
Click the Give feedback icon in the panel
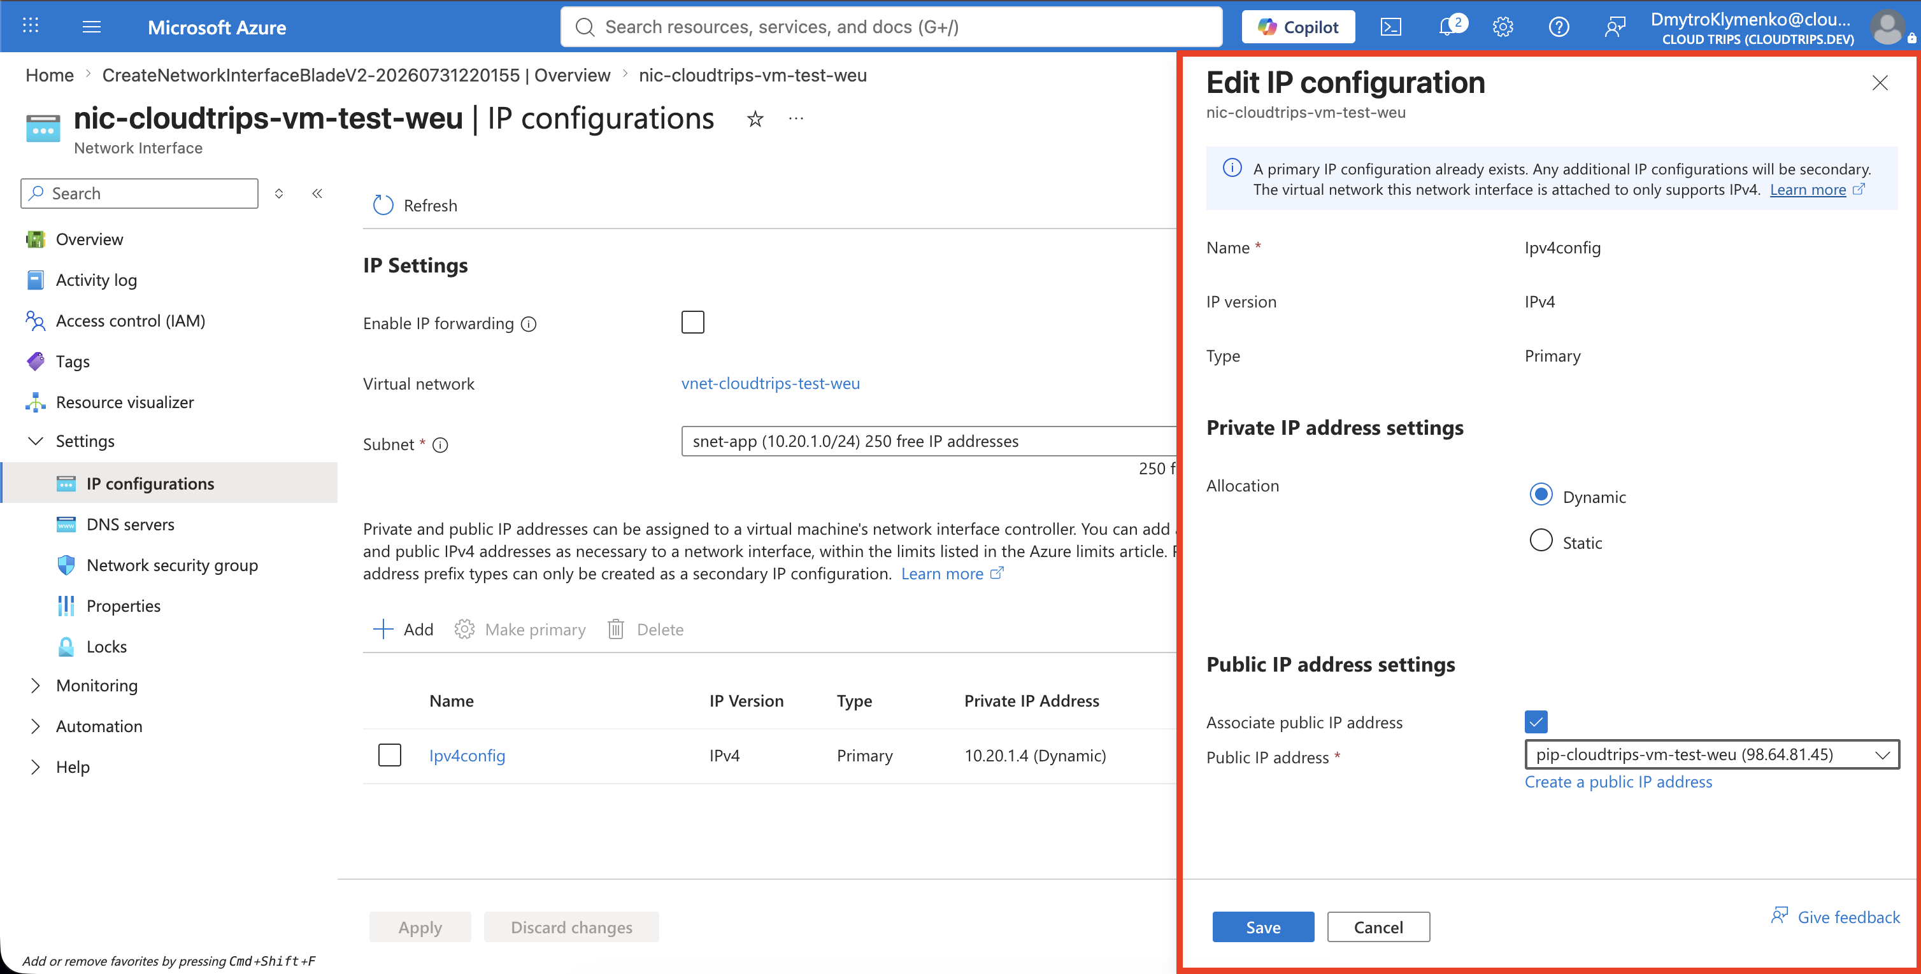click(x=1780, y=916)
